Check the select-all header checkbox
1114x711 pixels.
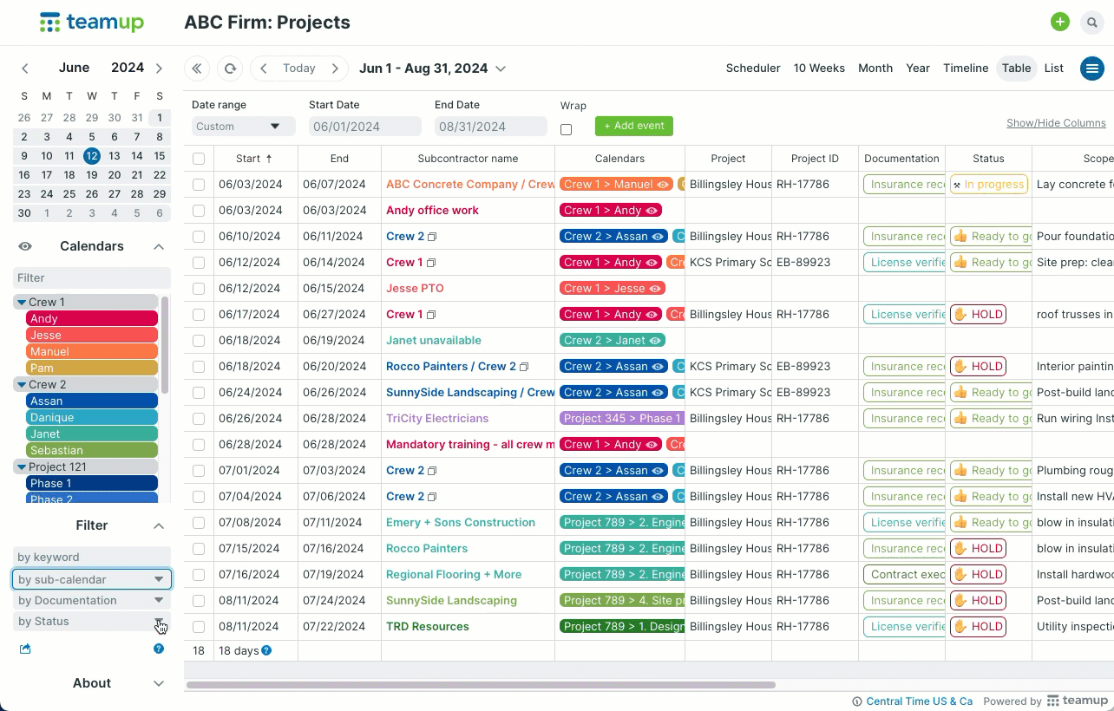pyautogui.click(x=199, y=159)
